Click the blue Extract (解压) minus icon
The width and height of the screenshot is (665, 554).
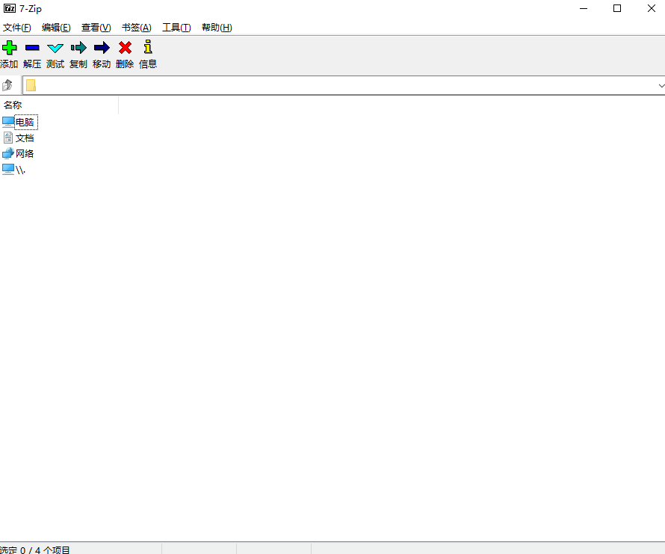(x=32, y=48)
